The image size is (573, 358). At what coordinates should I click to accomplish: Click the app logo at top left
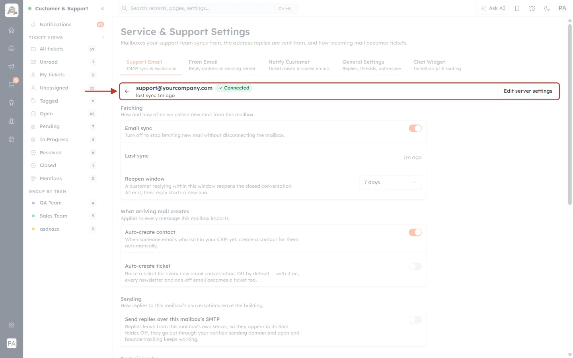(x=12, y=10)
